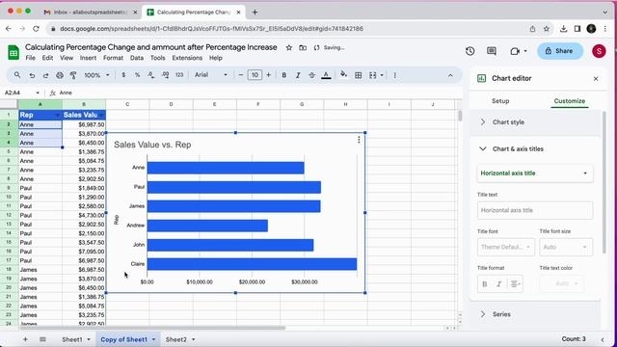This screenshot has height=347, width=617.
Task: Click the undo arrow
Action: coord(32,75)
